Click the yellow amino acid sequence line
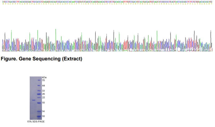Screen dimensions: 215x127 (x=107, y=4)
